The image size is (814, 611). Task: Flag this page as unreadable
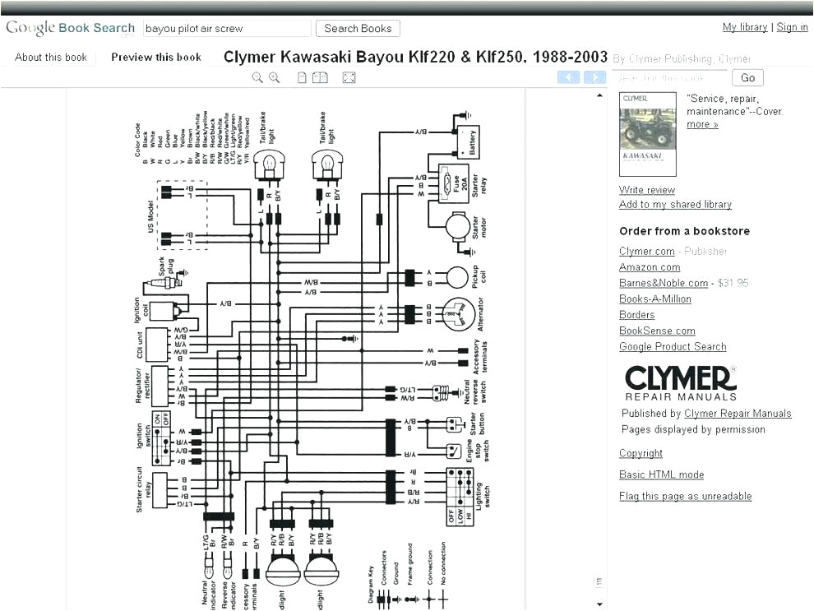[685, 495]
